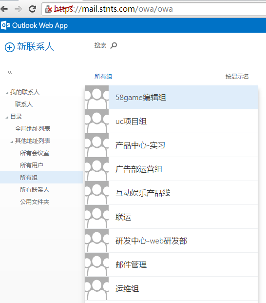Click the insecure HTTPS lock icon
This screenshot has width=266, height=303.
48,9
